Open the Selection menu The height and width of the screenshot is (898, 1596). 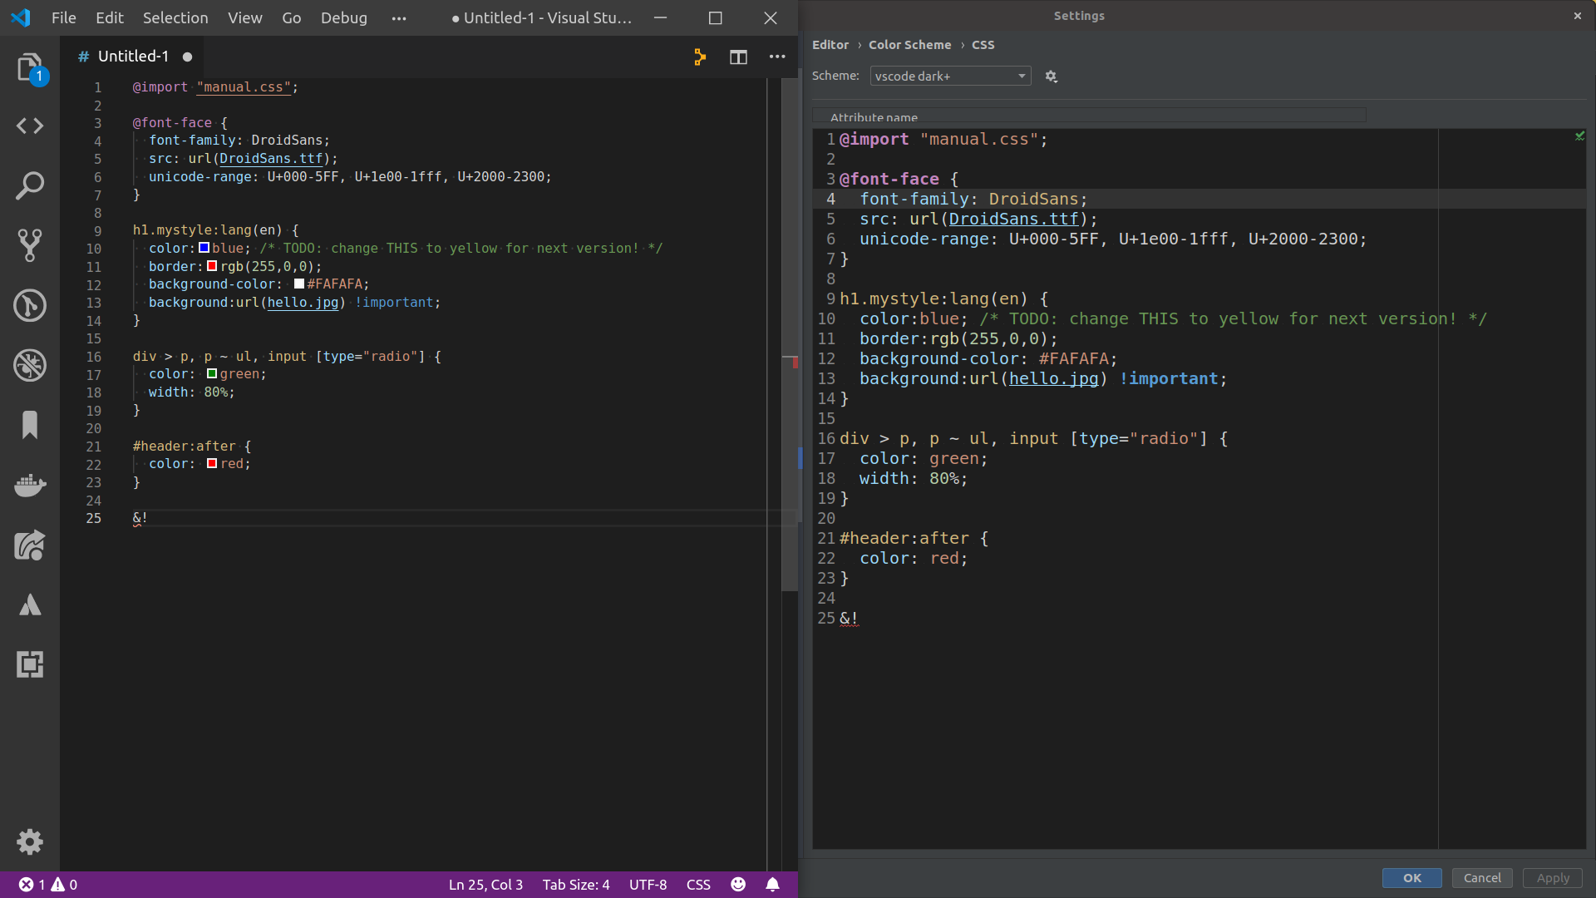pos(175,18)
